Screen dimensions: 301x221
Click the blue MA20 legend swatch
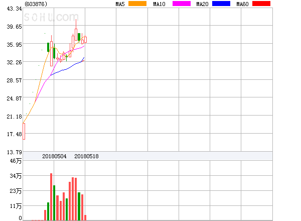pyautogui.click(x=221, y=4)
